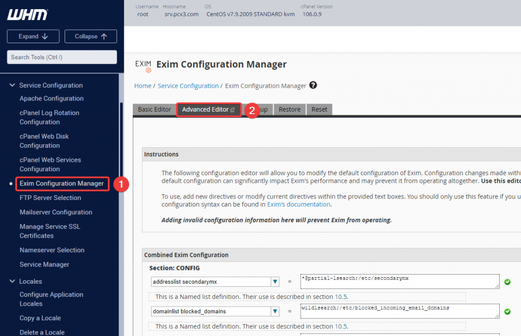Click the WHM logo
The width and height of the screenshot is (521, 336).
pyautogui.click(x=27, y=15)
